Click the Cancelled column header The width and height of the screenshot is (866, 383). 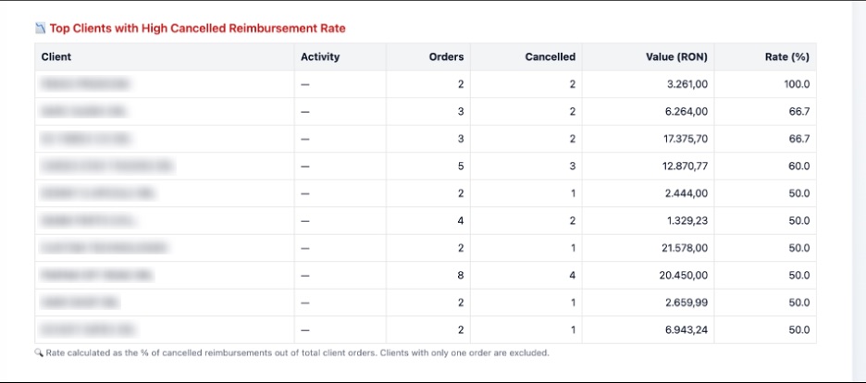(x=550, y=56)
